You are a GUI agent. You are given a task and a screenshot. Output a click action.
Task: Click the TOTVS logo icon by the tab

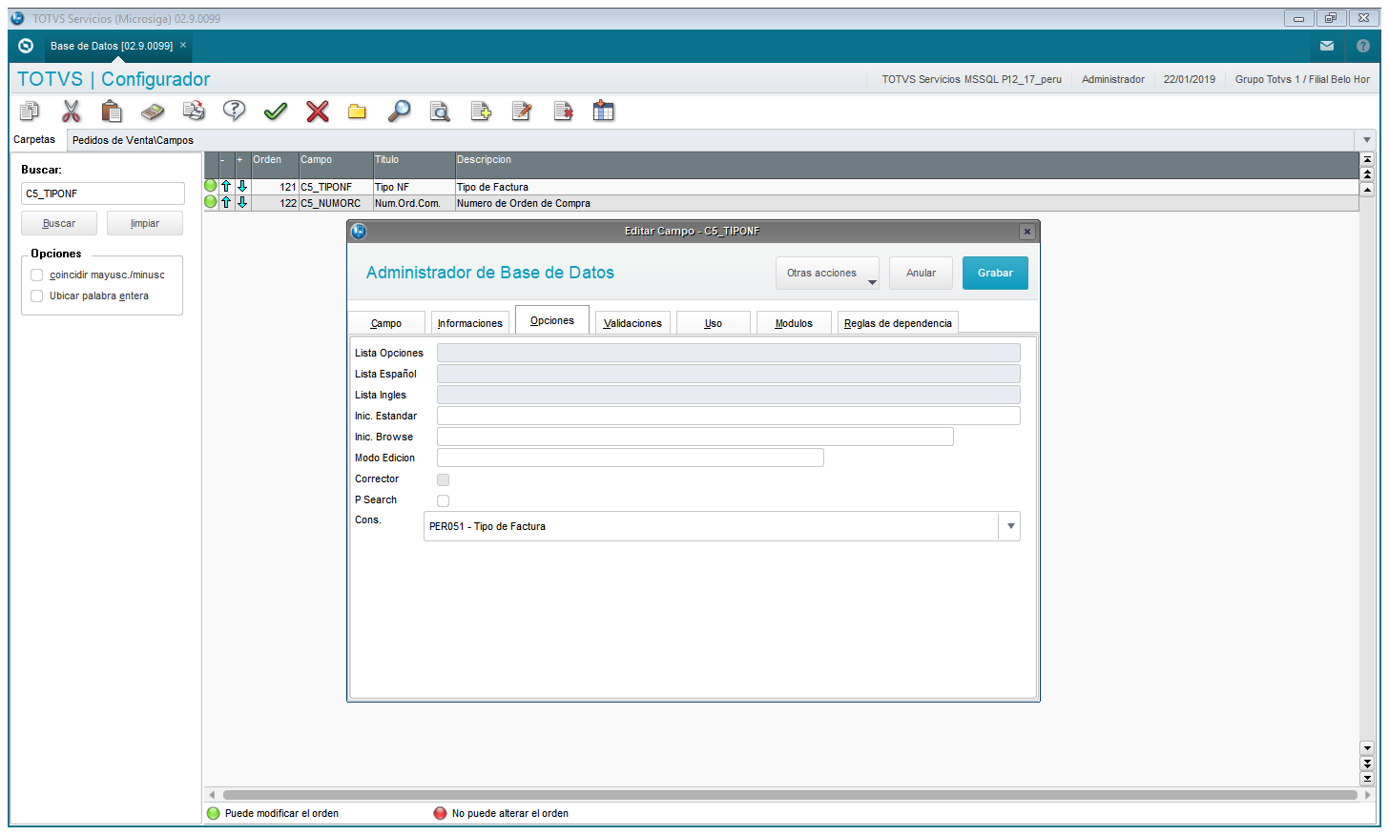pyautogui.click(x=26, y=46)
